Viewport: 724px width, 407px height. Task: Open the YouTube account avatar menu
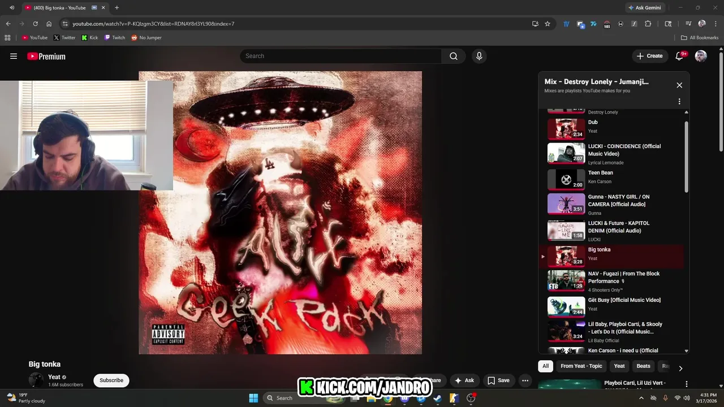tap(701, 56)
